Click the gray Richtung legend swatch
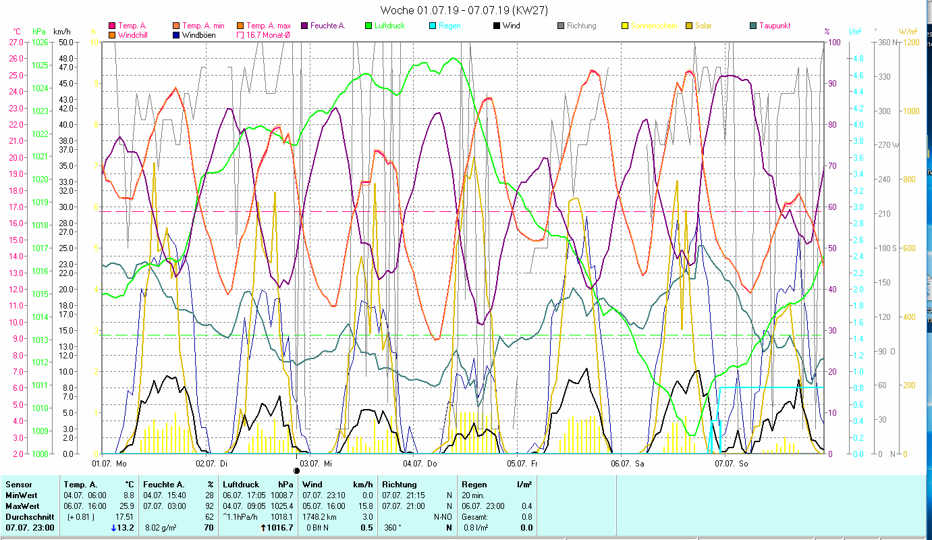Screen dimensions: 932x540 tap(561, 26)
